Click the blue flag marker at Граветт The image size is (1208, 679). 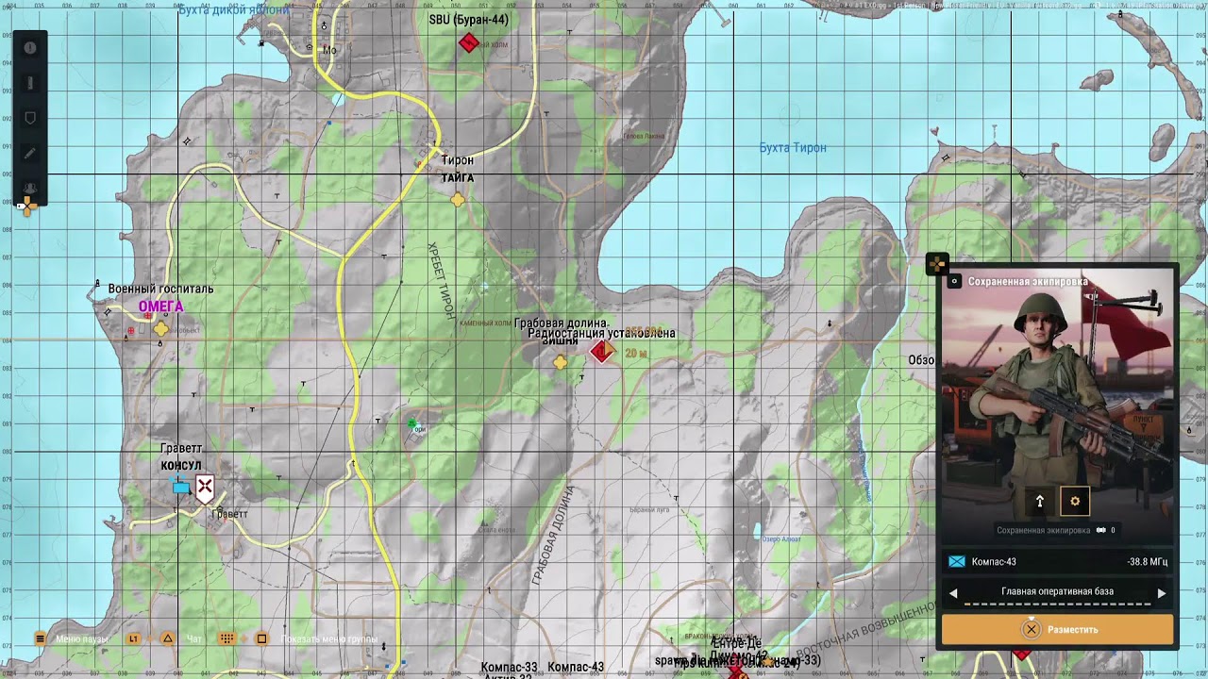pos(180,488)
